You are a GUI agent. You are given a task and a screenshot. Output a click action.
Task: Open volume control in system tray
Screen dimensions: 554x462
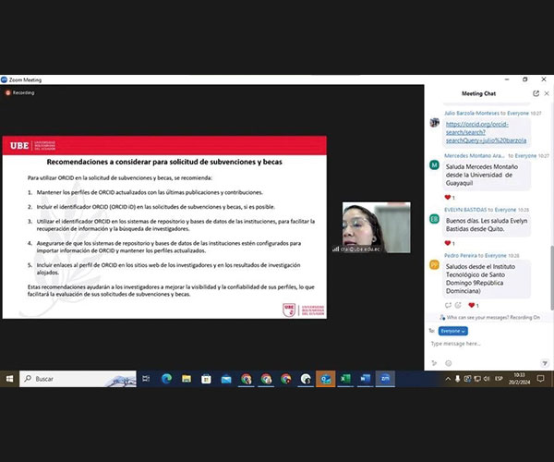(487, 379)
